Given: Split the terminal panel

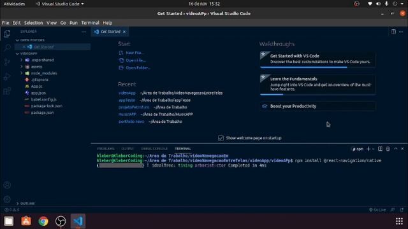Looking at the screenshot, I should 380,149.
